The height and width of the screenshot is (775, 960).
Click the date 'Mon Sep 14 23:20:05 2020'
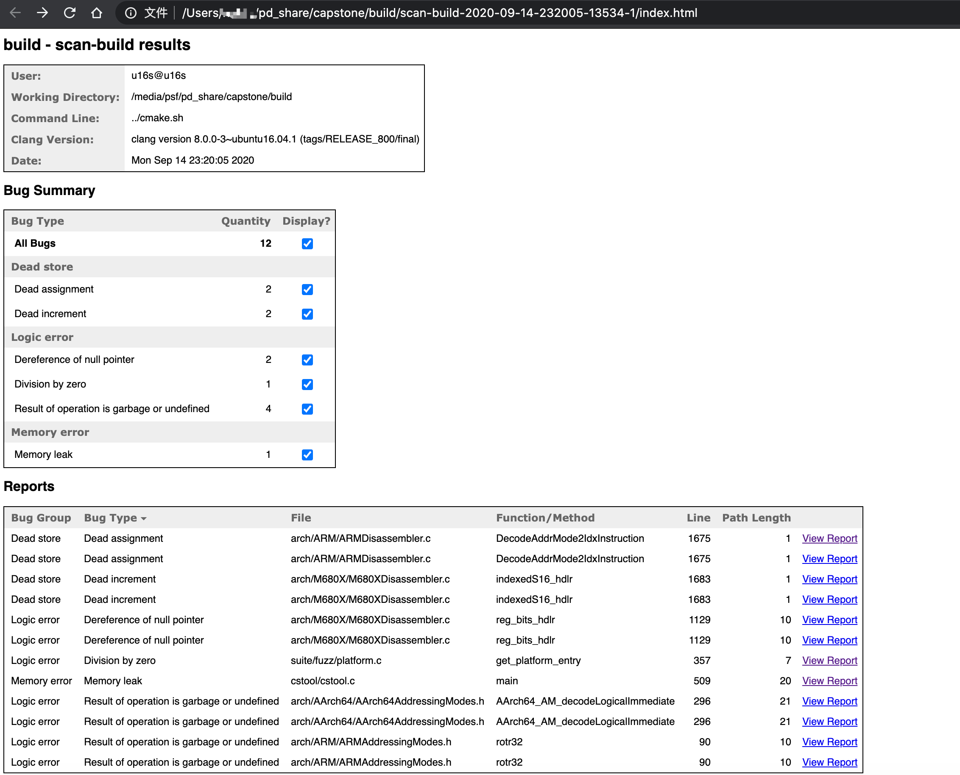tap(193, 160)
